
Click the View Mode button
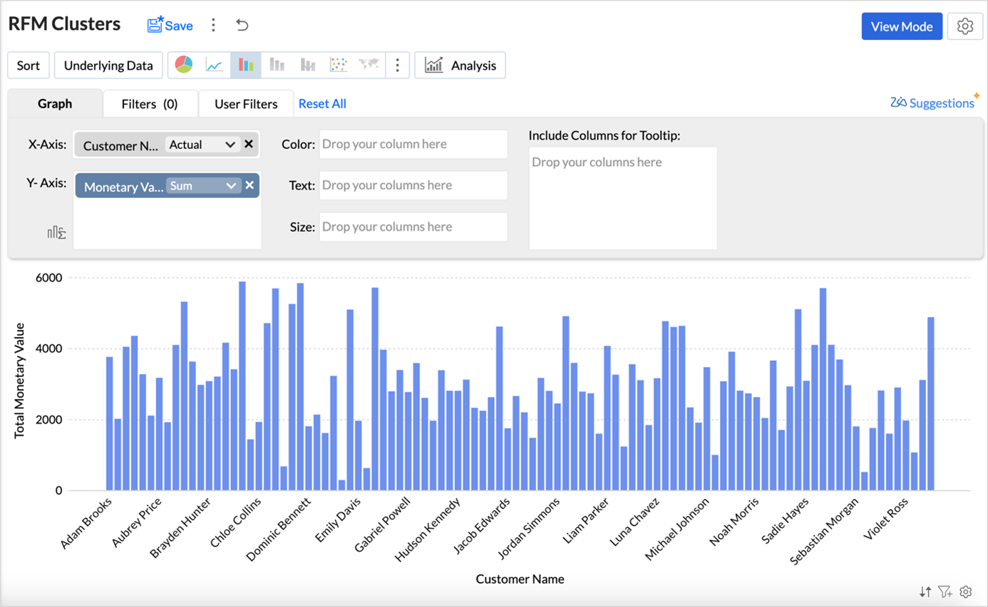coord(902,26)
